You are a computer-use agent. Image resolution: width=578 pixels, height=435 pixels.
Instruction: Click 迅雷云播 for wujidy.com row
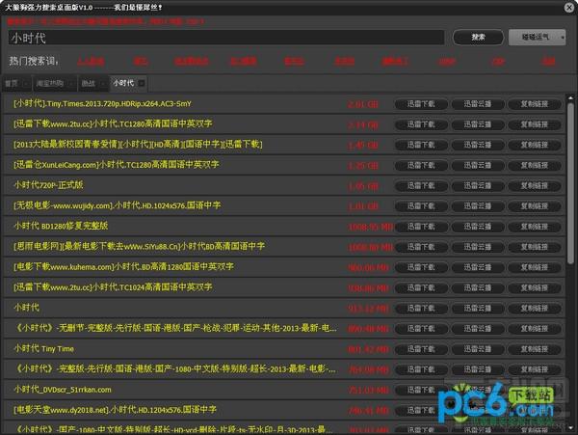click(x=478, y=206)
